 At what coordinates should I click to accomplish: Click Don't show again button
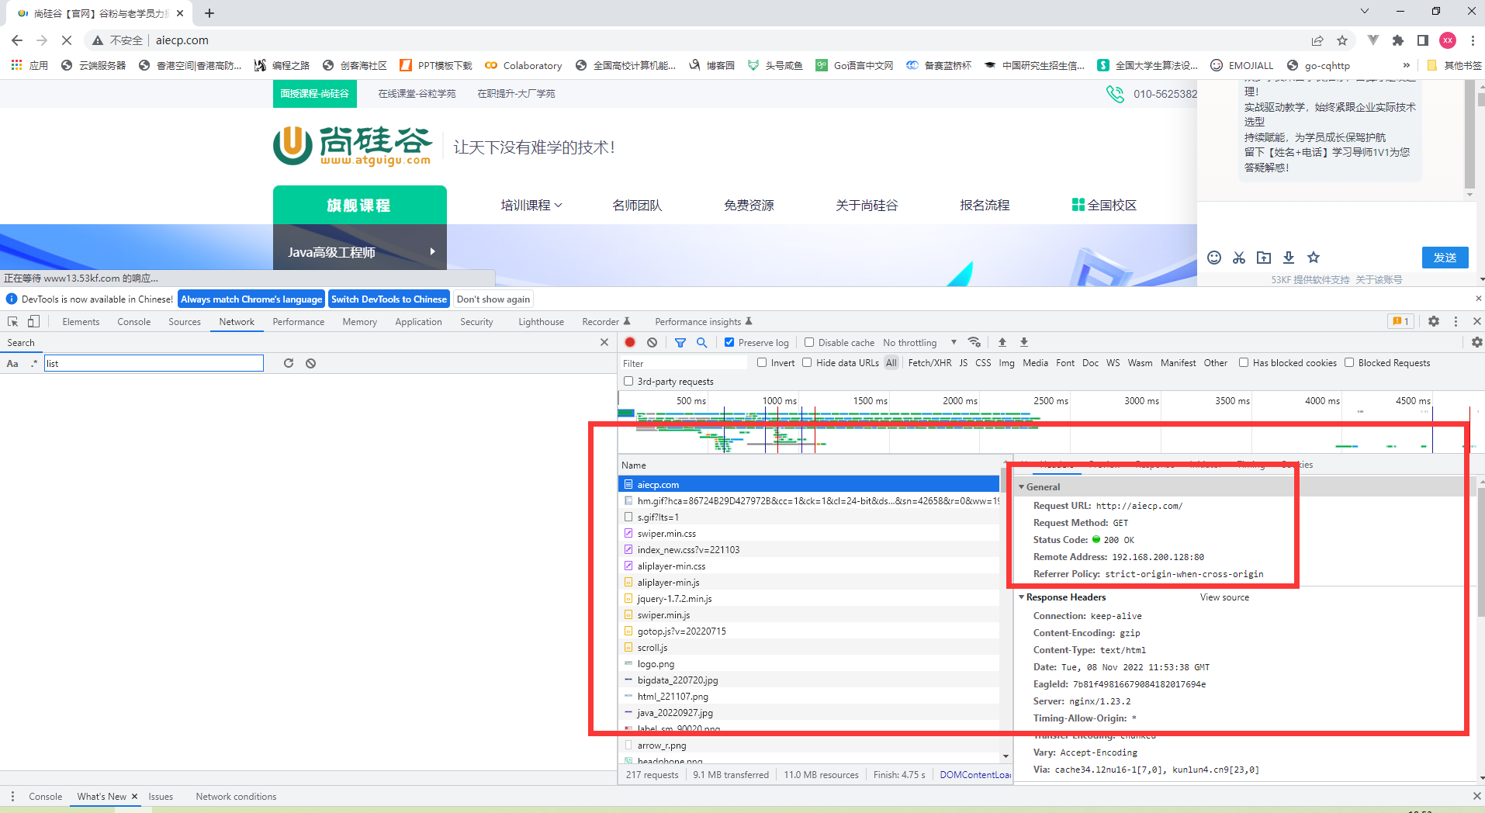click(493, 299)
